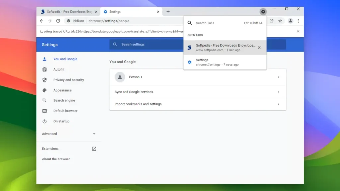
Task: Switch to the Softpedia tab
Action: coord(66,11)
